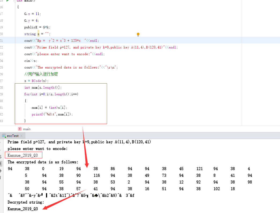Switch to the eccTest run tab
Screen dimensions: 280x213
pyautogui.click(x=13, y=136)
